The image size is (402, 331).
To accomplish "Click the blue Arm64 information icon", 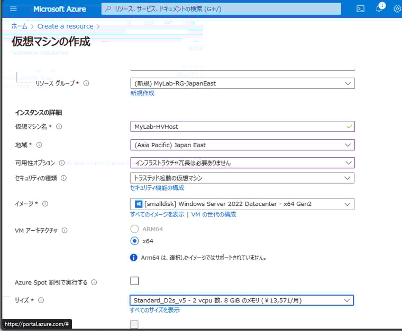I will (x=134, y=257).
